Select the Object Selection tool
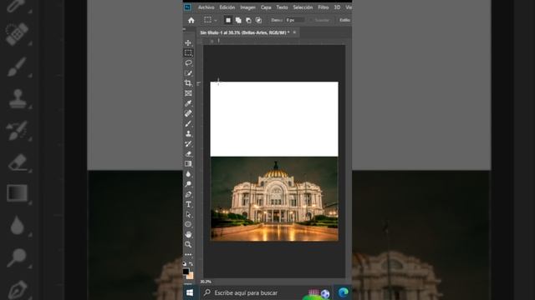Screen dimensions: 535x300 coord(188,73)
